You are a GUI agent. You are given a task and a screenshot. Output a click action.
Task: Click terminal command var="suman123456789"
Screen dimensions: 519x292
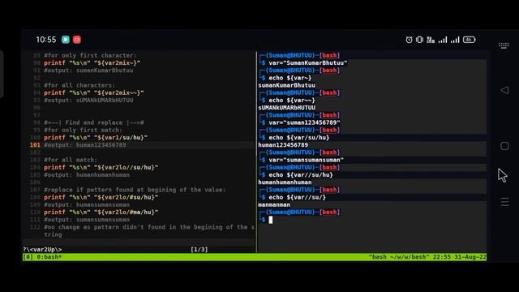305,122
